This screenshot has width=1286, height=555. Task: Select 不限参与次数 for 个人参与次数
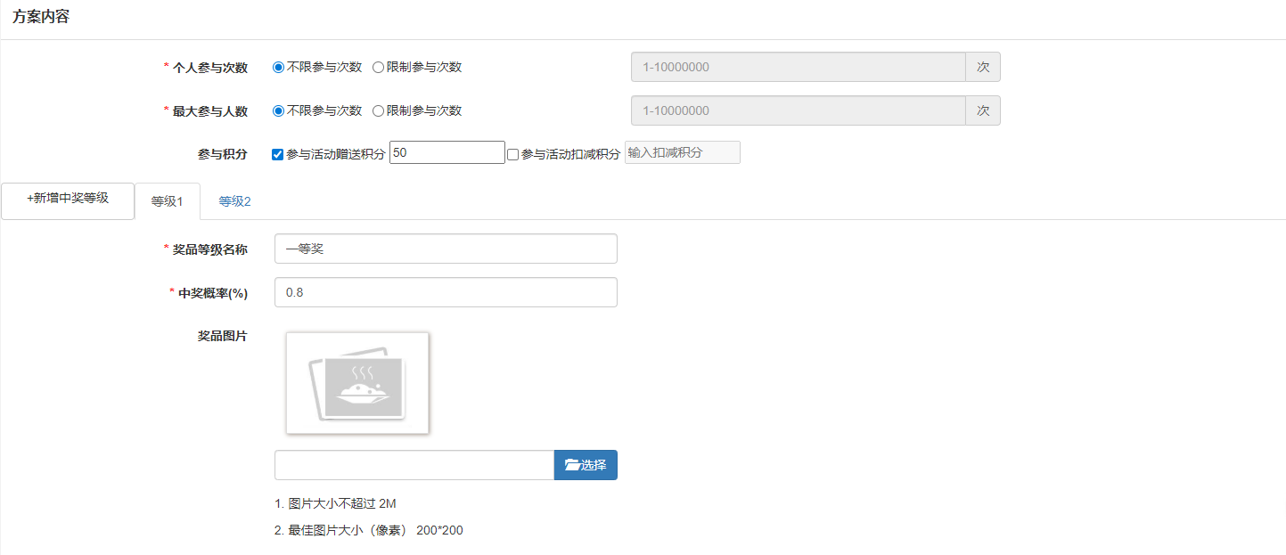click(279, 67)
